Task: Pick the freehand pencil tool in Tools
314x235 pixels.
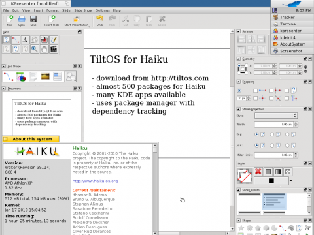Action: pyautogui.click(x=54, y=40)
